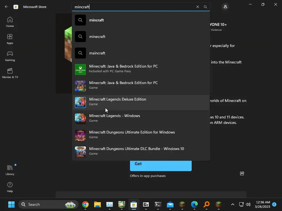
Task: Select the 'minecraft' search suggestion
Action: [141, 37]
